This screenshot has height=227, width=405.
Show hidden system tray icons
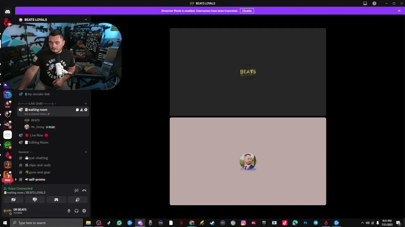[363, 223]
